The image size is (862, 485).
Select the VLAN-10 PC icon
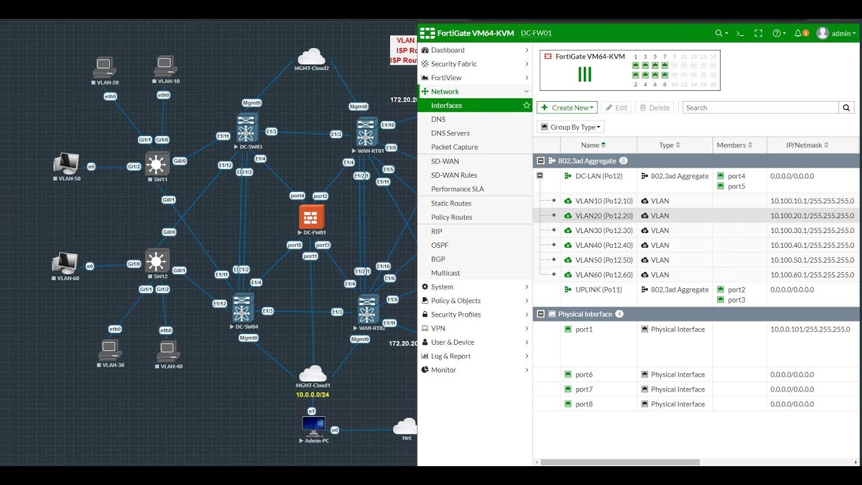click(x=166, y=66)
